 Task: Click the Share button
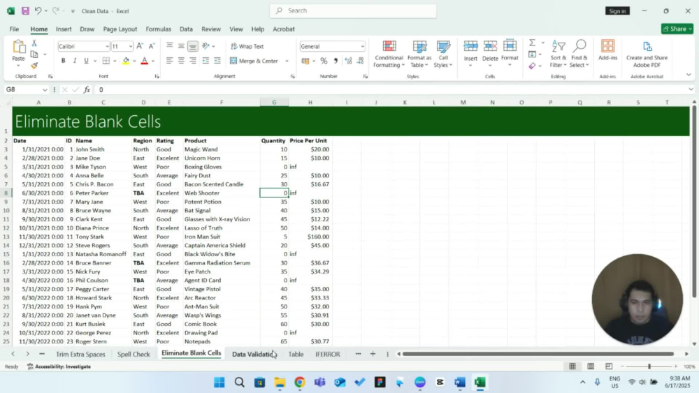point(677,29)
